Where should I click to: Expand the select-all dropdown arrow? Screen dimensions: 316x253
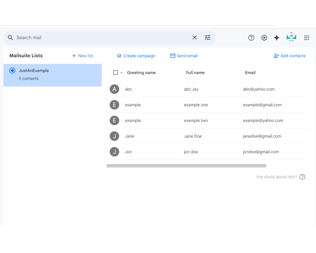click(x=121, y=72)
